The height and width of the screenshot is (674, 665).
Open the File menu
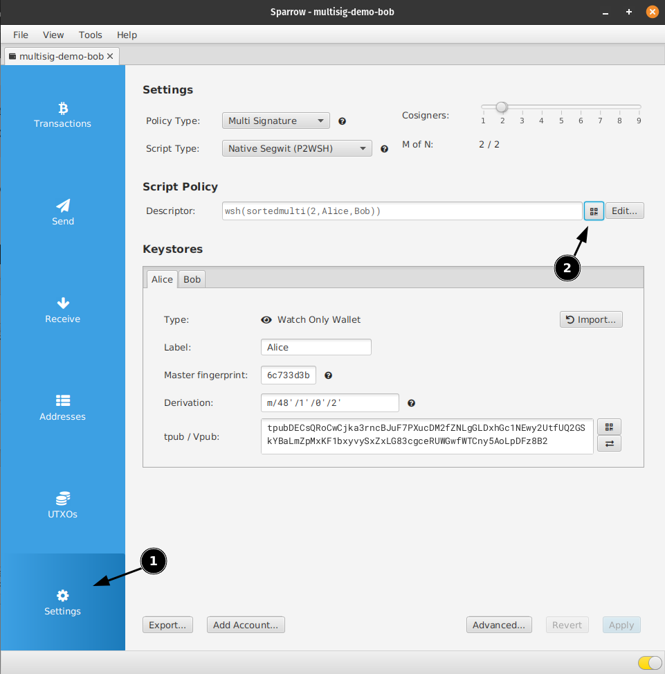[21, 35]
